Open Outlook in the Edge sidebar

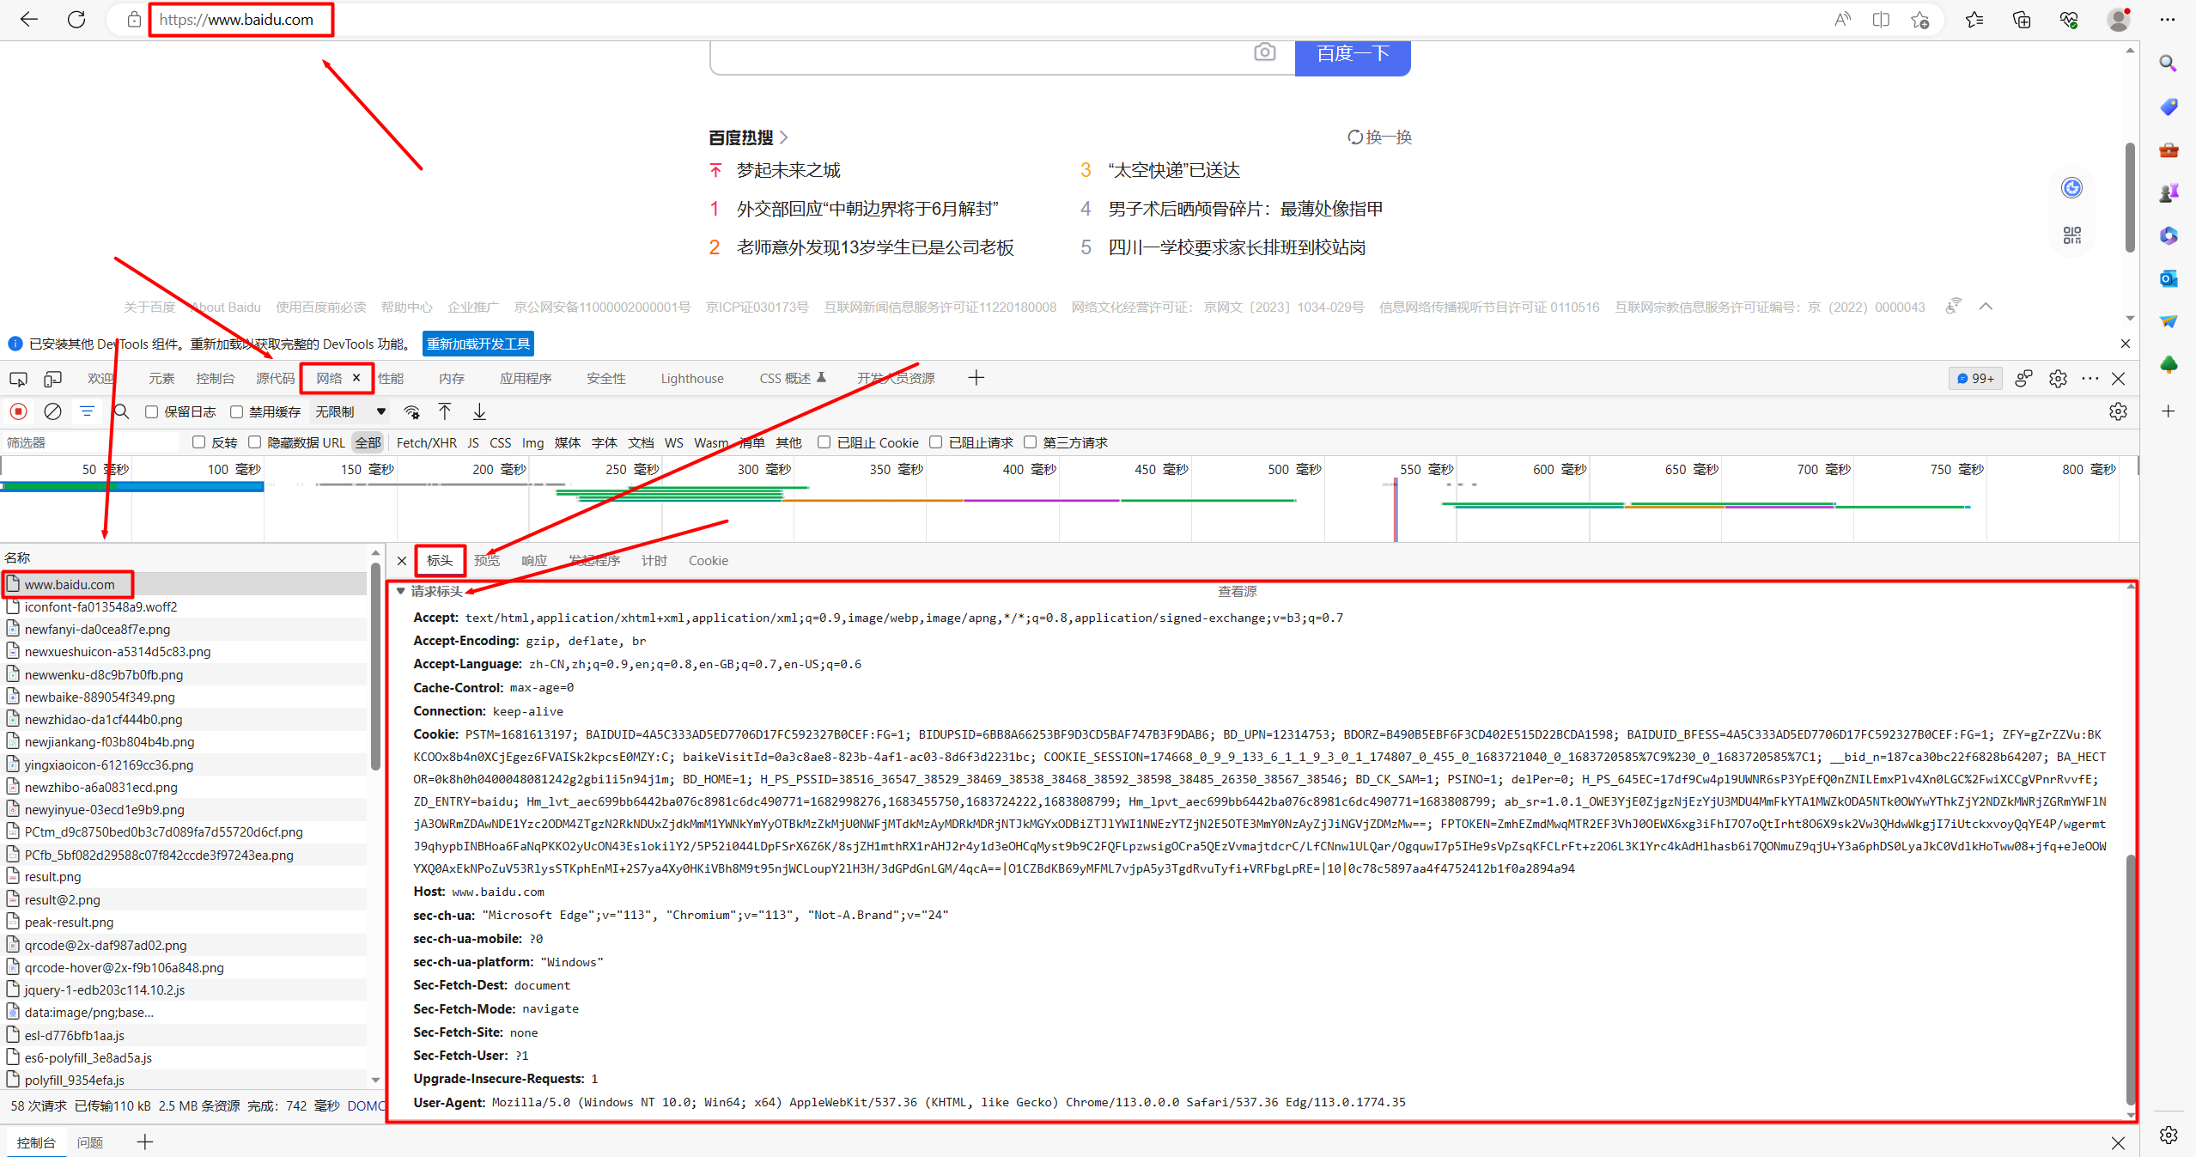[x=2169, y=278]
